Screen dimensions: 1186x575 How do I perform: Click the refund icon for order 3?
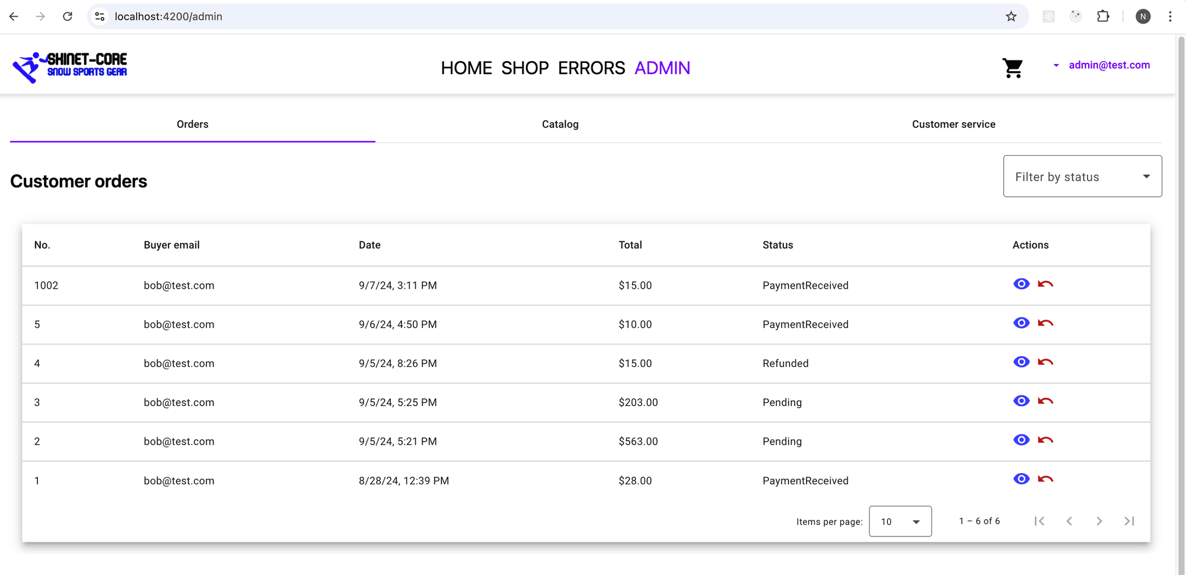[x=1045, y=401]
